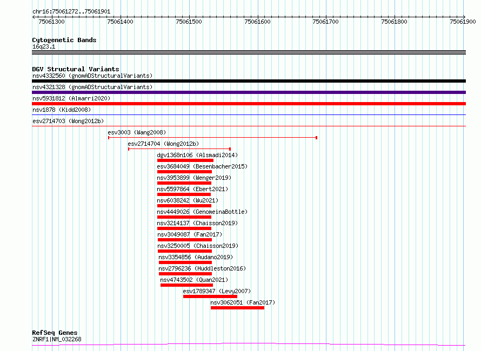Open nsv4743502 (Quan2021) label
Screen dimensions: 481x351
194,280
